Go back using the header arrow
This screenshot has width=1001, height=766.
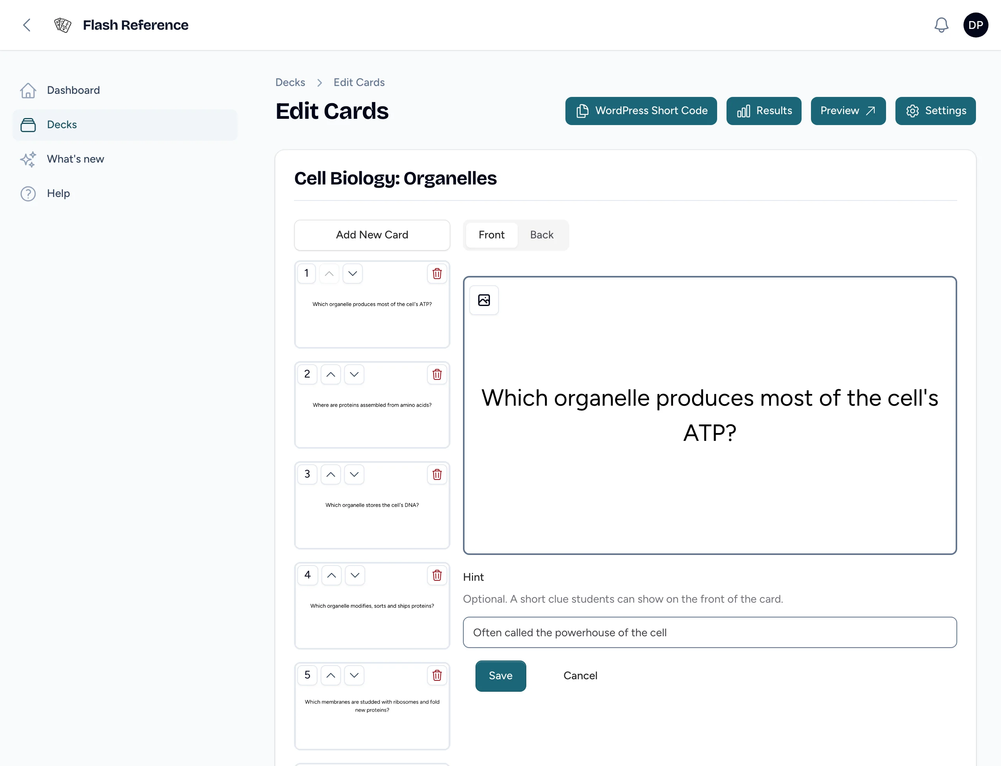[x=27, y=25]
